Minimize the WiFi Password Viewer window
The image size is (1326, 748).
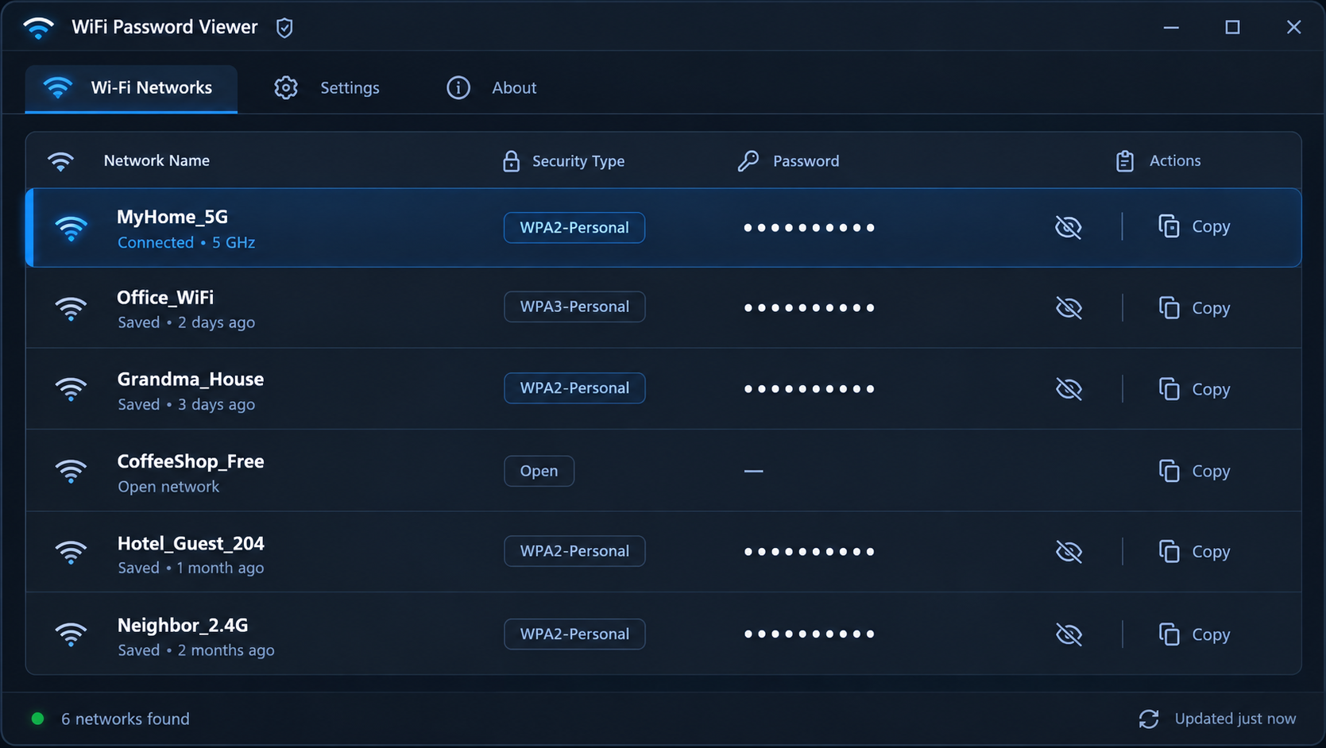1171,28
